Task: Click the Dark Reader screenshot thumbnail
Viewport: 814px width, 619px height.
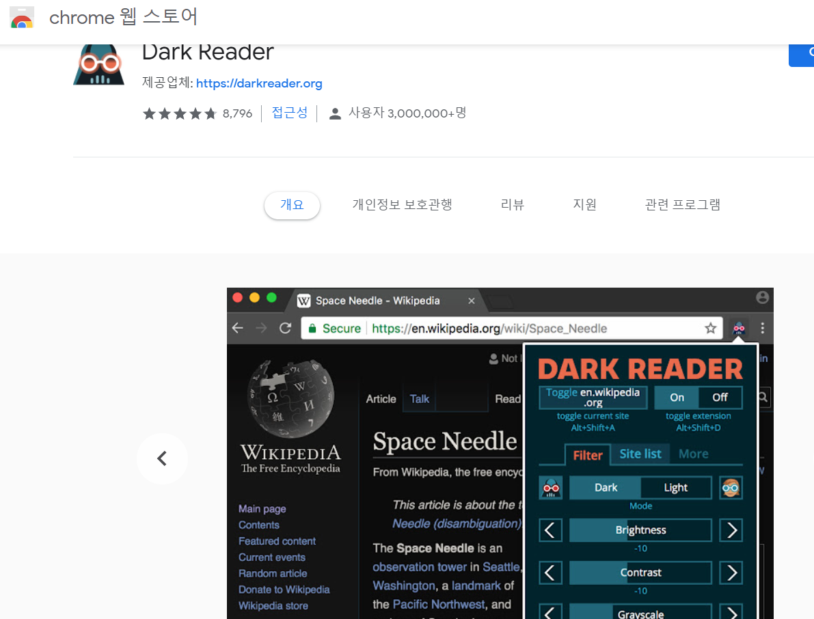Action: coord(500,453)
